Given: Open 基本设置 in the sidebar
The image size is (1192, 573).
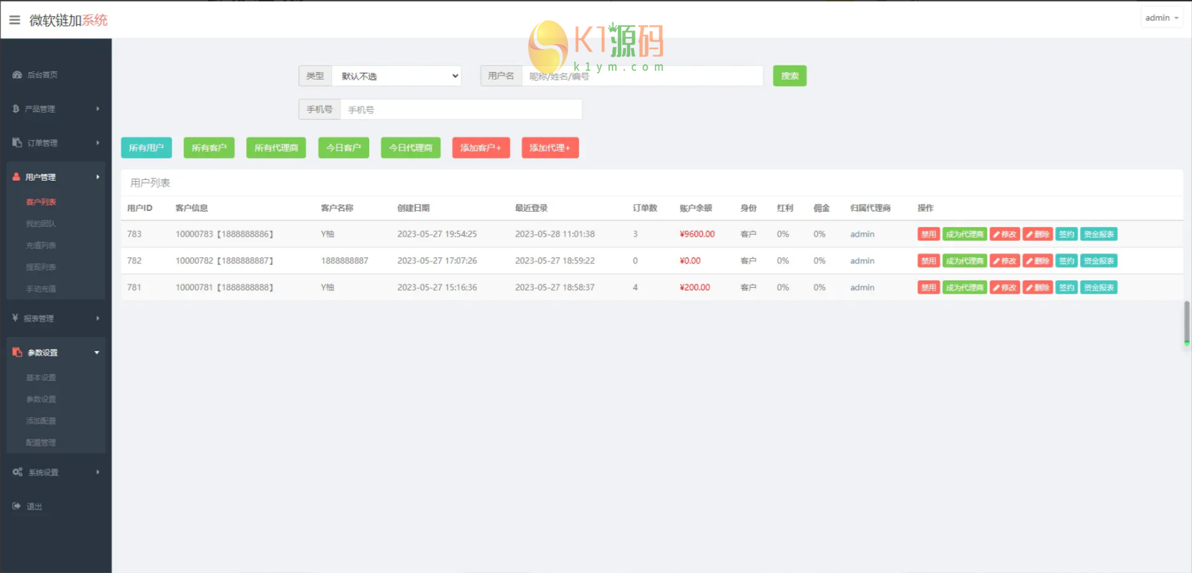Looking at the screenshot, I should (x=41, y=378).
